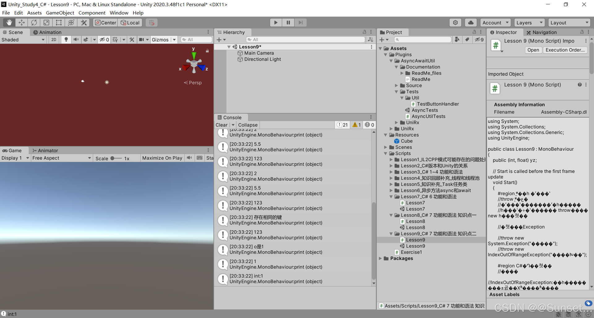Toggle scene audio icon
Image resolution: width=594 pixels, height=318 pixels.
76,40
